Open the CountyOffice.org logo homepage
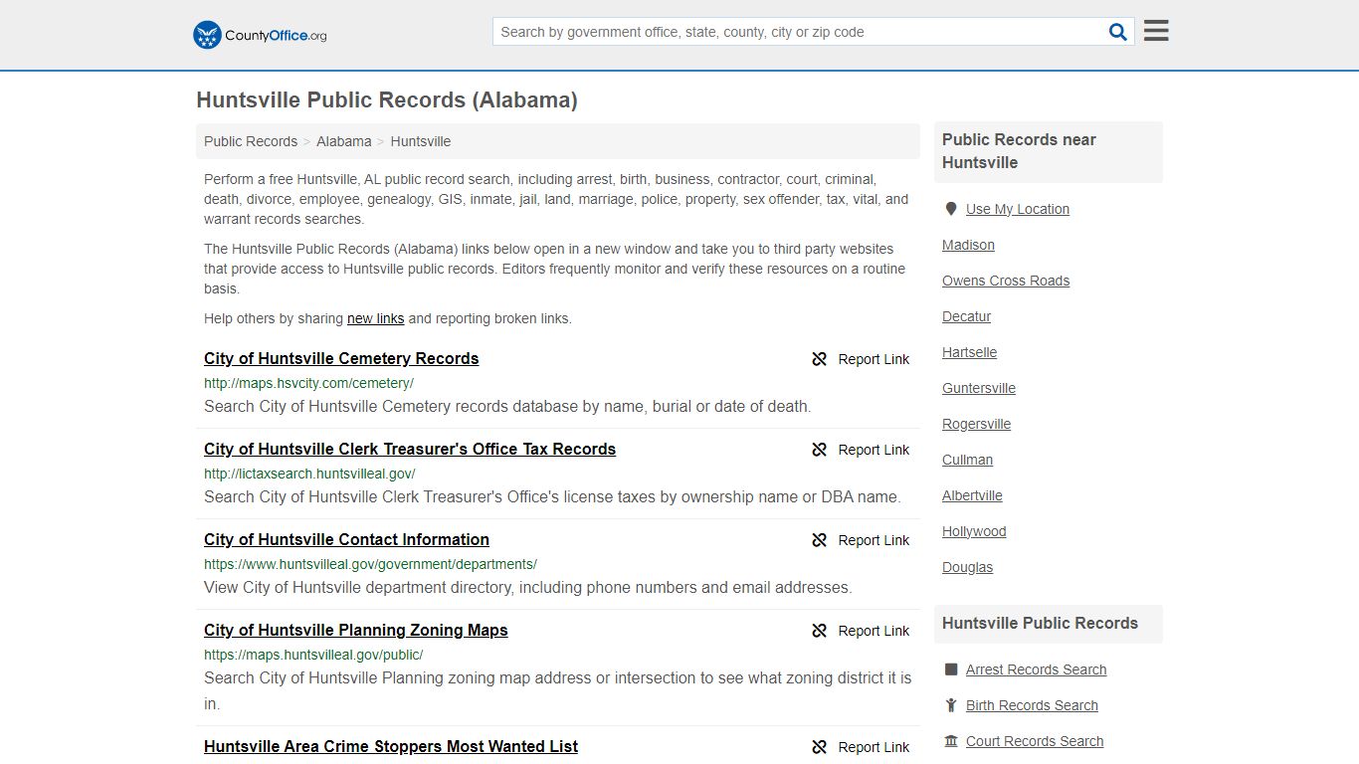 (x=260, y=35)
